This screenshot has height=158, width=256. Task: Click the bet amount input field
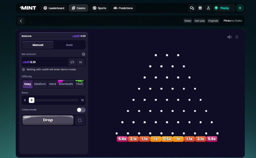coord(45,62)
